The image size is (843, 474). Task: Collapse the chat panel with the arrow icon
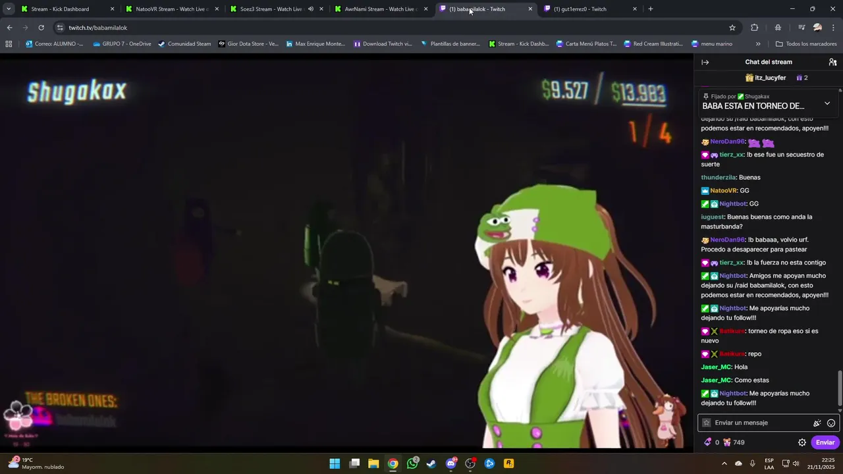[x=705, y=62]
